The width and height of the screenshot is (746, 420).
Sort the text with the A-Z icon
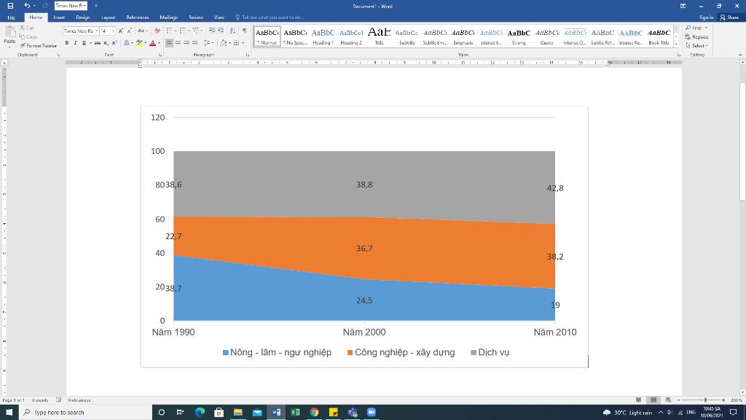coord(232,31)
